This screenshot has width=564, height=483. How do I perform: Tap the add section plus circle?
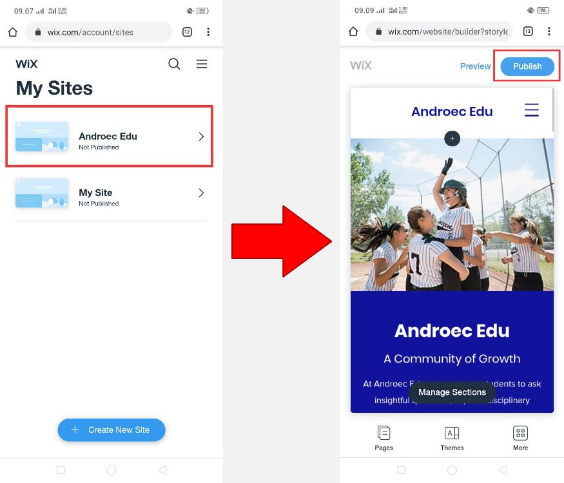pyautogui.click(x=452, y=138)
